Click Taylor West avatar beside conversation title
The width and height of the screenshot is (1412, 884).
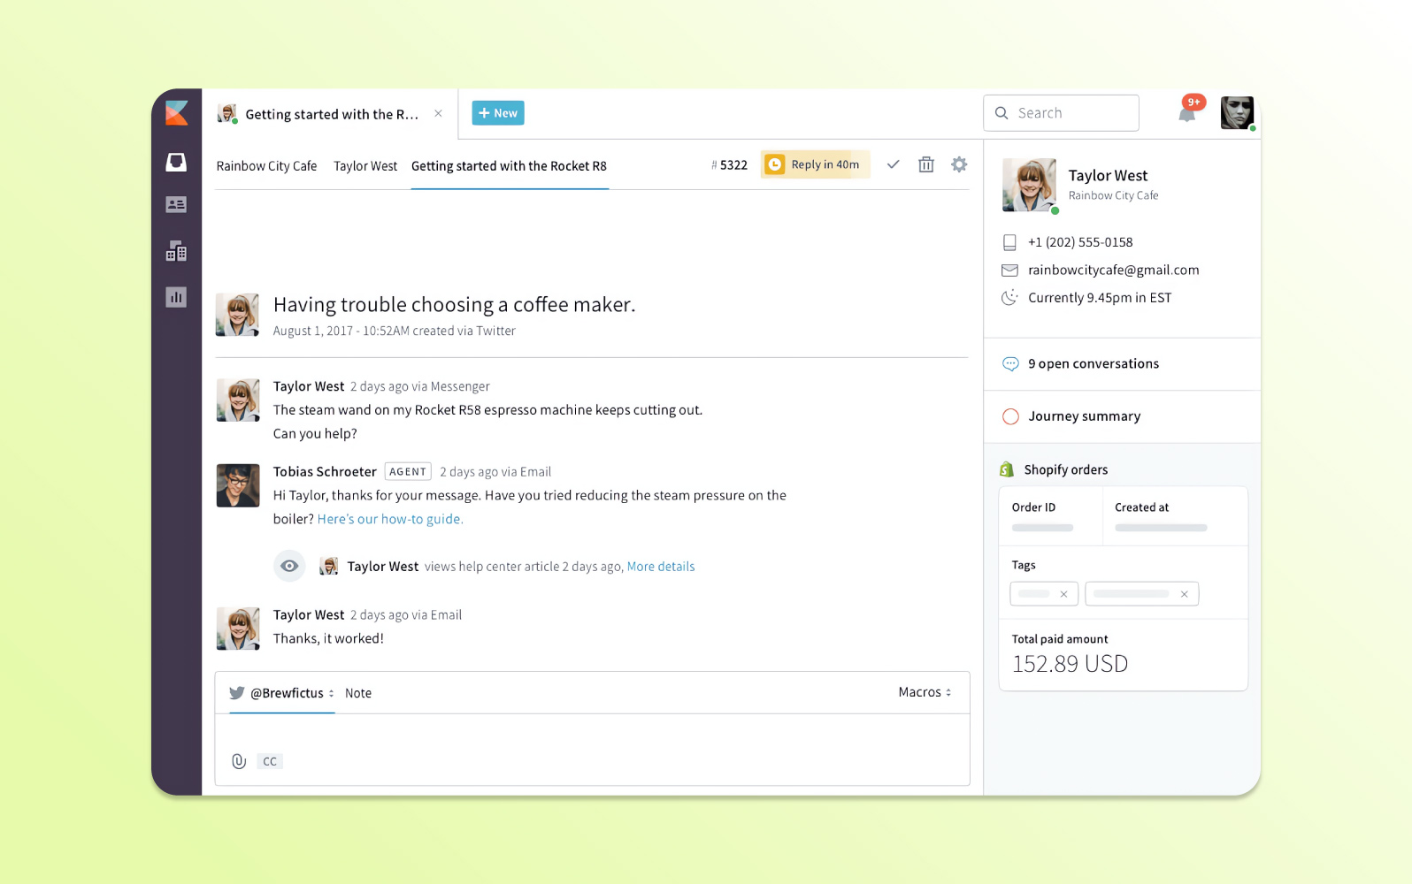(x=238, y=315)
